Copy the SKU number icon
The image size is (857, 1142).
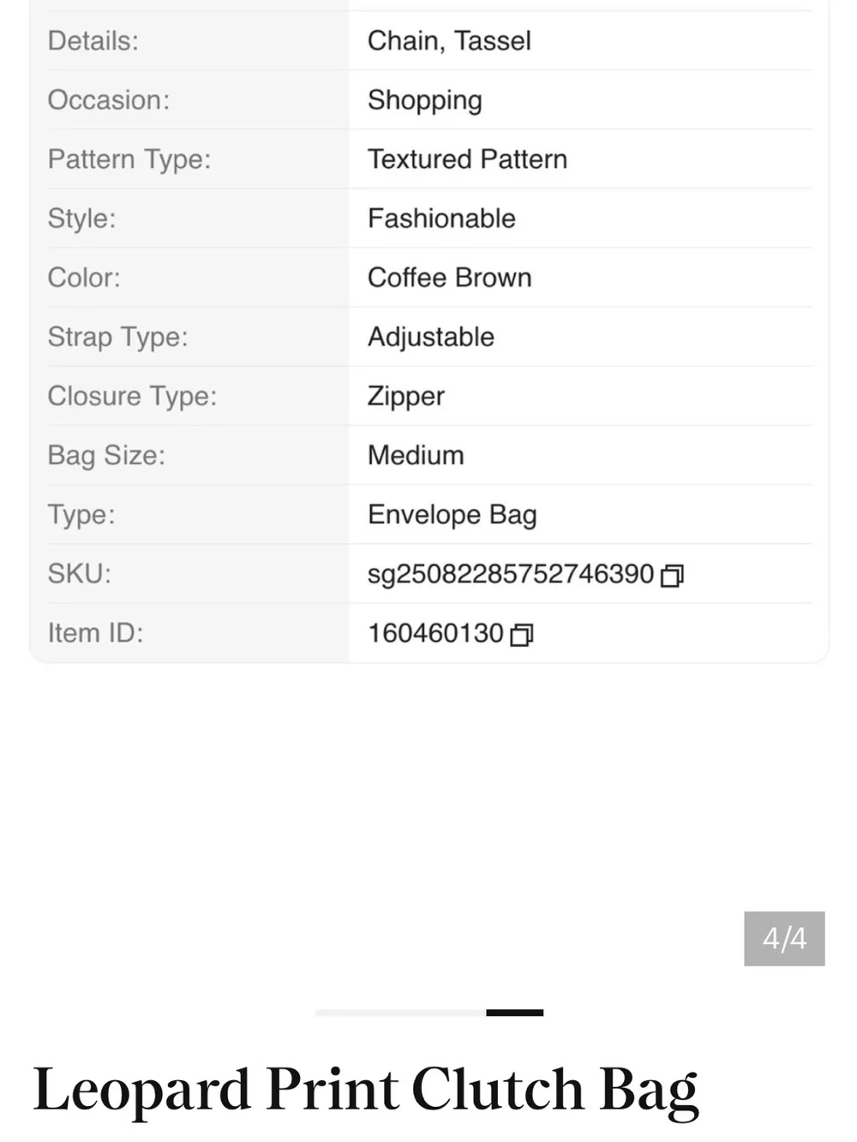pyautogui.click(x=672, y=576)
